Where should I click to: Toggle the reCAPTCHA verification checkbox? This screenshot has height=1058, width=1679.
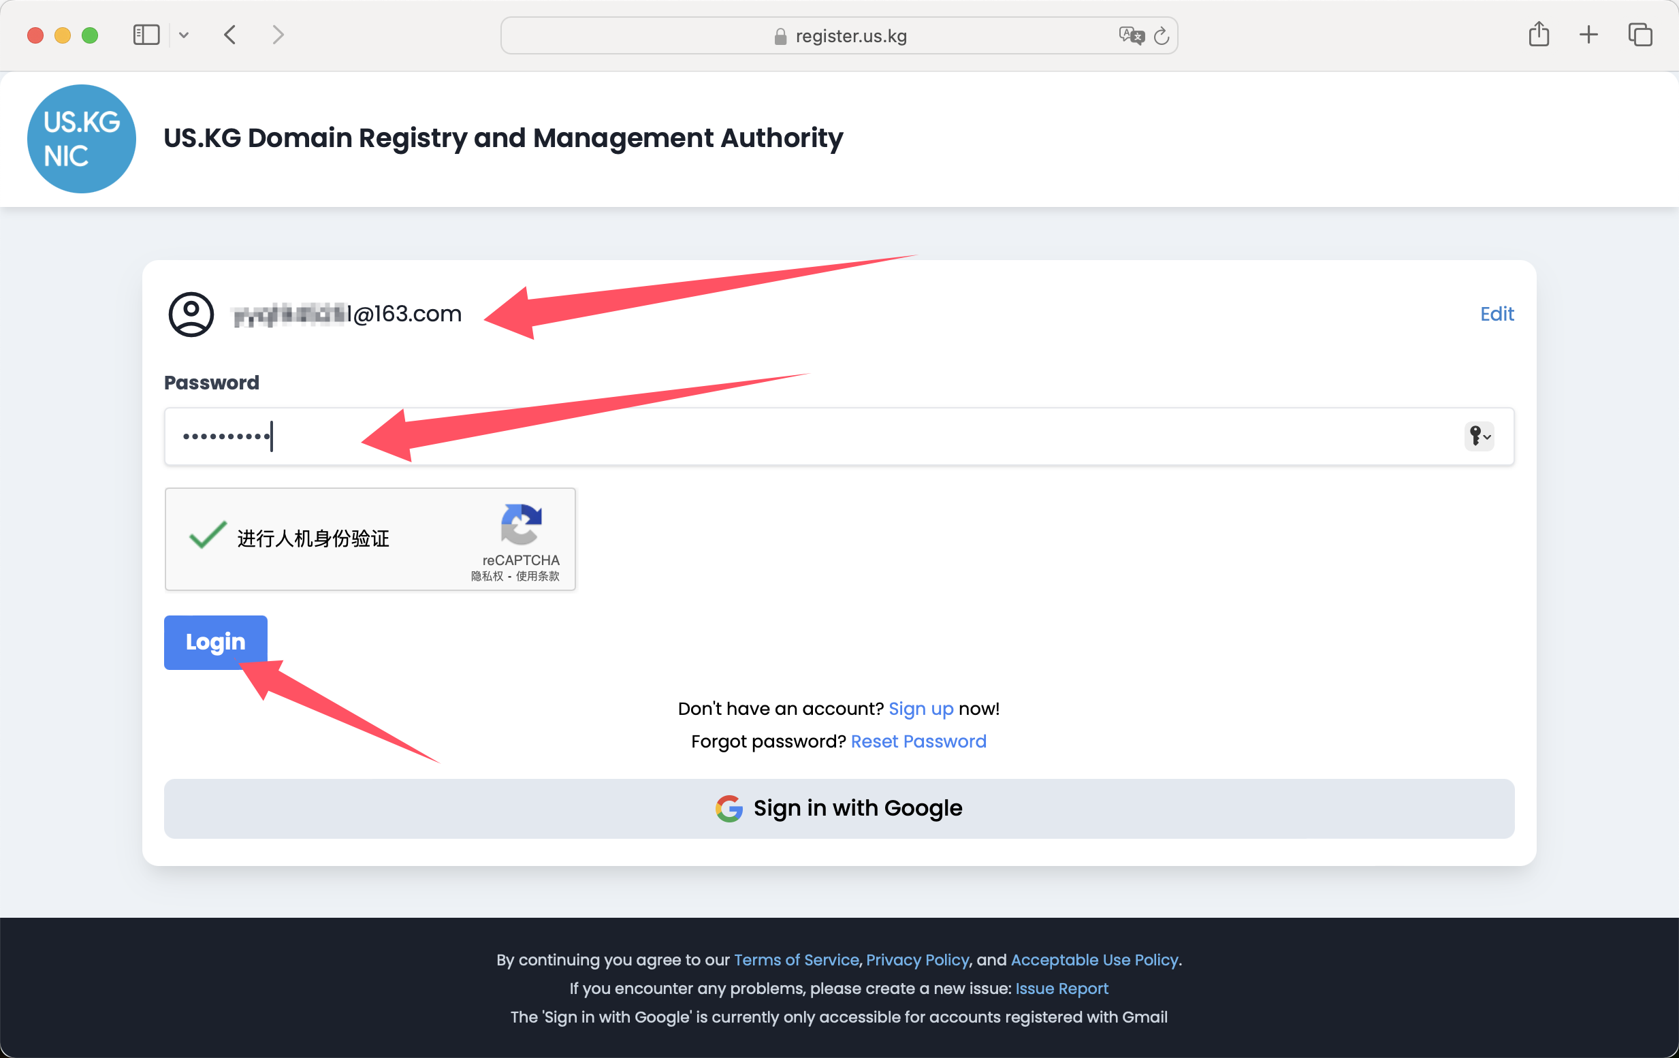[x=207, y=536]
